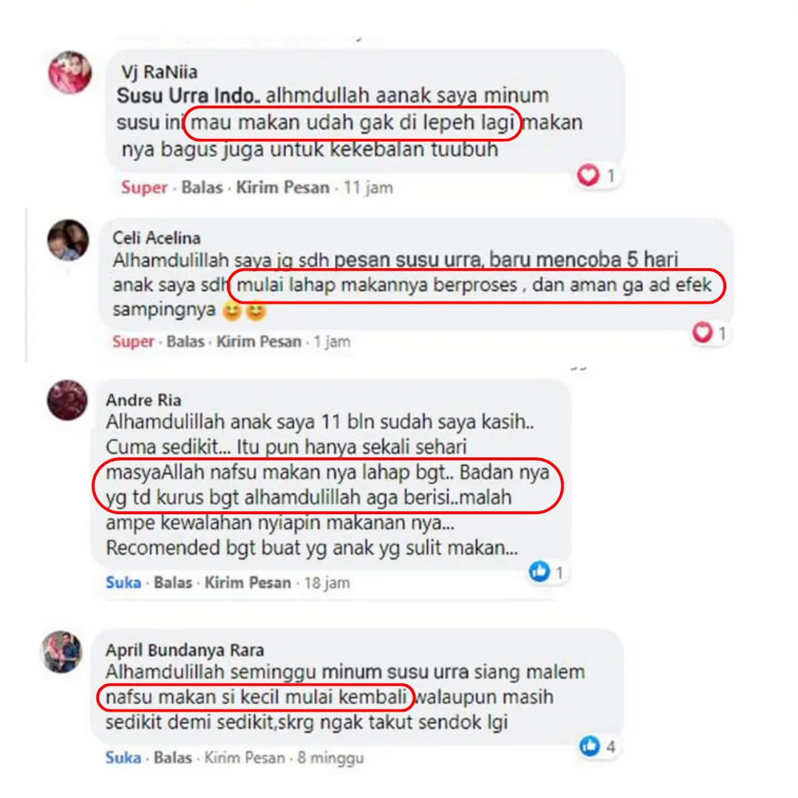Click the 11 jam timestamp
Image resolution: width=798 pixels, height=798 pixels.
[x=368, y=187]
